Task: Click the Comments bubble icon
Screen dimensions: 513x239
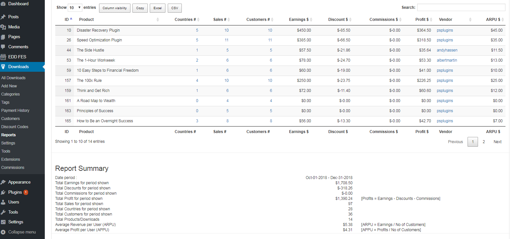Action: [3, 47]
